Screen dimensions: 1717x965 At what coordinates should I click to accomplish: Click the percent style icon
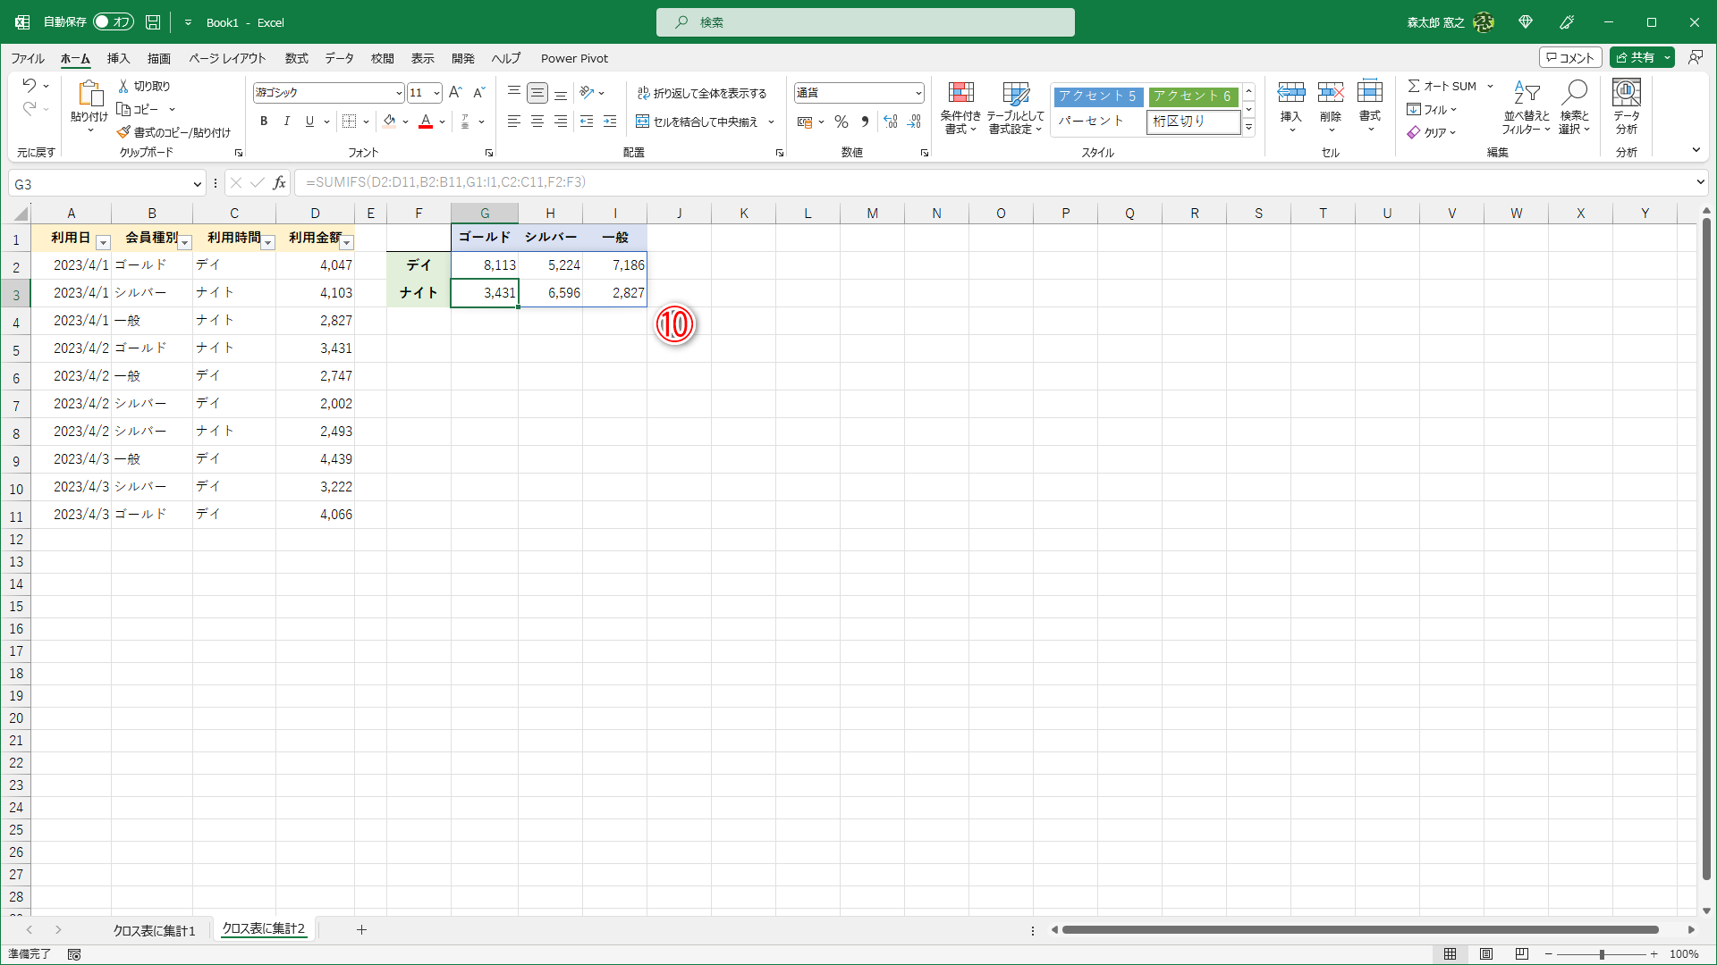pyautogui.click(x=841, y=122)
